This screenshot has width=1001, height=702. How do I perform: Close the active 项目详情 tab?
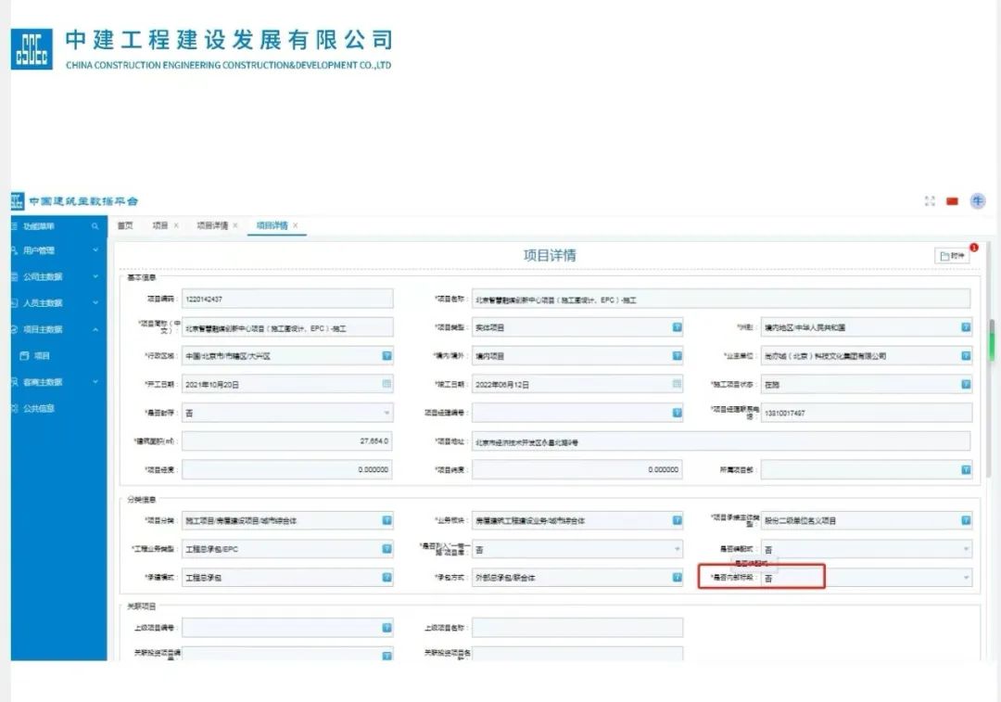295,225
